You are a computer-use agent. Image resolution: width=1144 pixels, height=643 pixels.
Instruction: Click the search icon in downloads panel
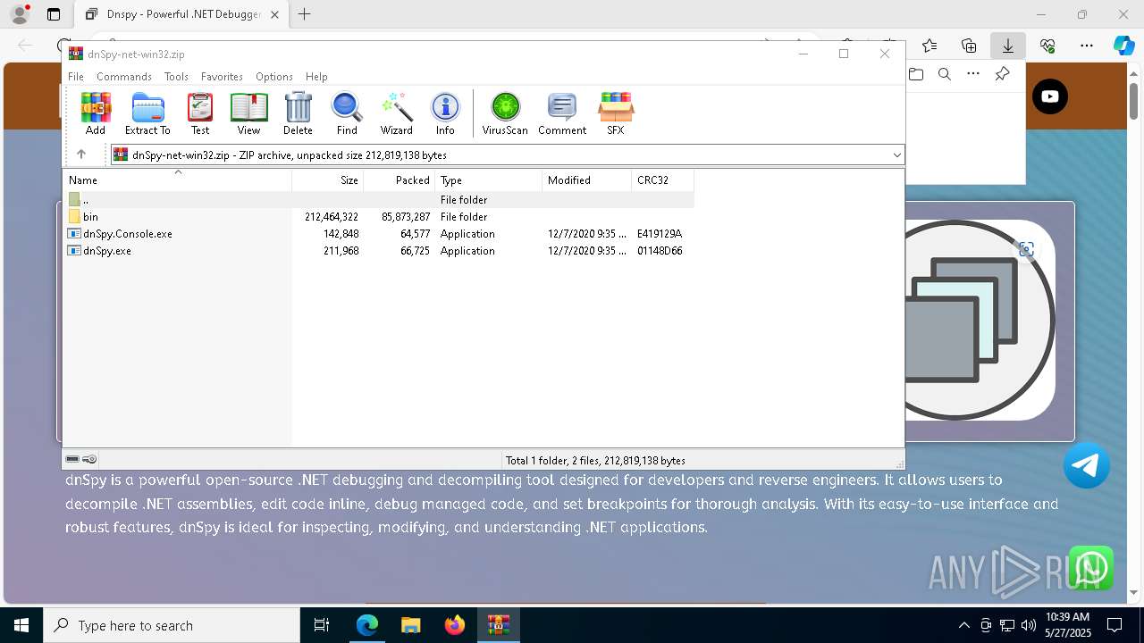pos(945,74)
